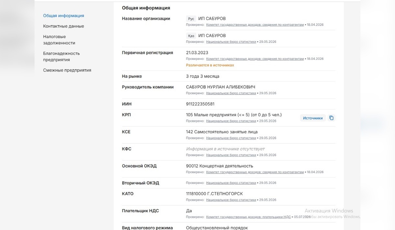The width and height of the screenshot is (395, 230).
Task: Open statistics bureau link in КФС row
Action: [x=231, y=155]
